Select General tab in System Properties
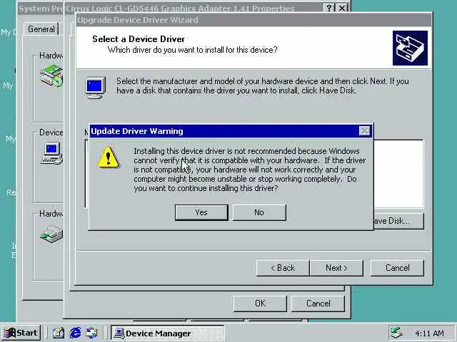Viewport: 457px width, 342px height. pos(41,29)
